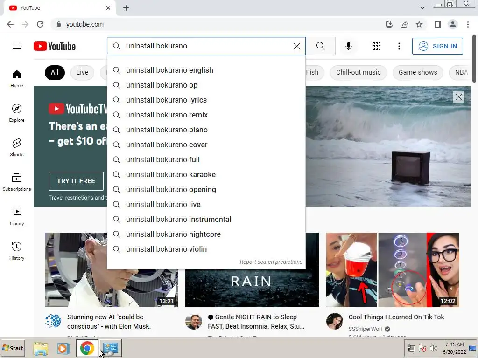
Task: Click the rain video channel avatar
Action: [194, 322]
